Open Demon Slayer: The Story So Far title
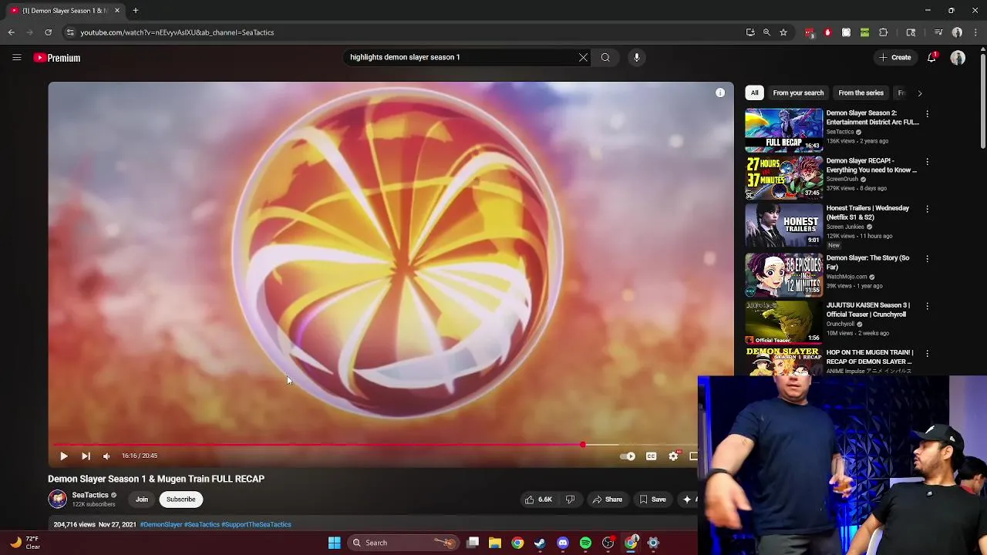The height and width of the screenshot is (555, 987). 867,262
